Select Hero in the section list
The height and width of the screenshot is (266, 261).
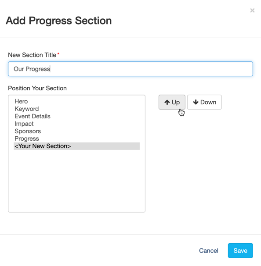pos(76,101)
